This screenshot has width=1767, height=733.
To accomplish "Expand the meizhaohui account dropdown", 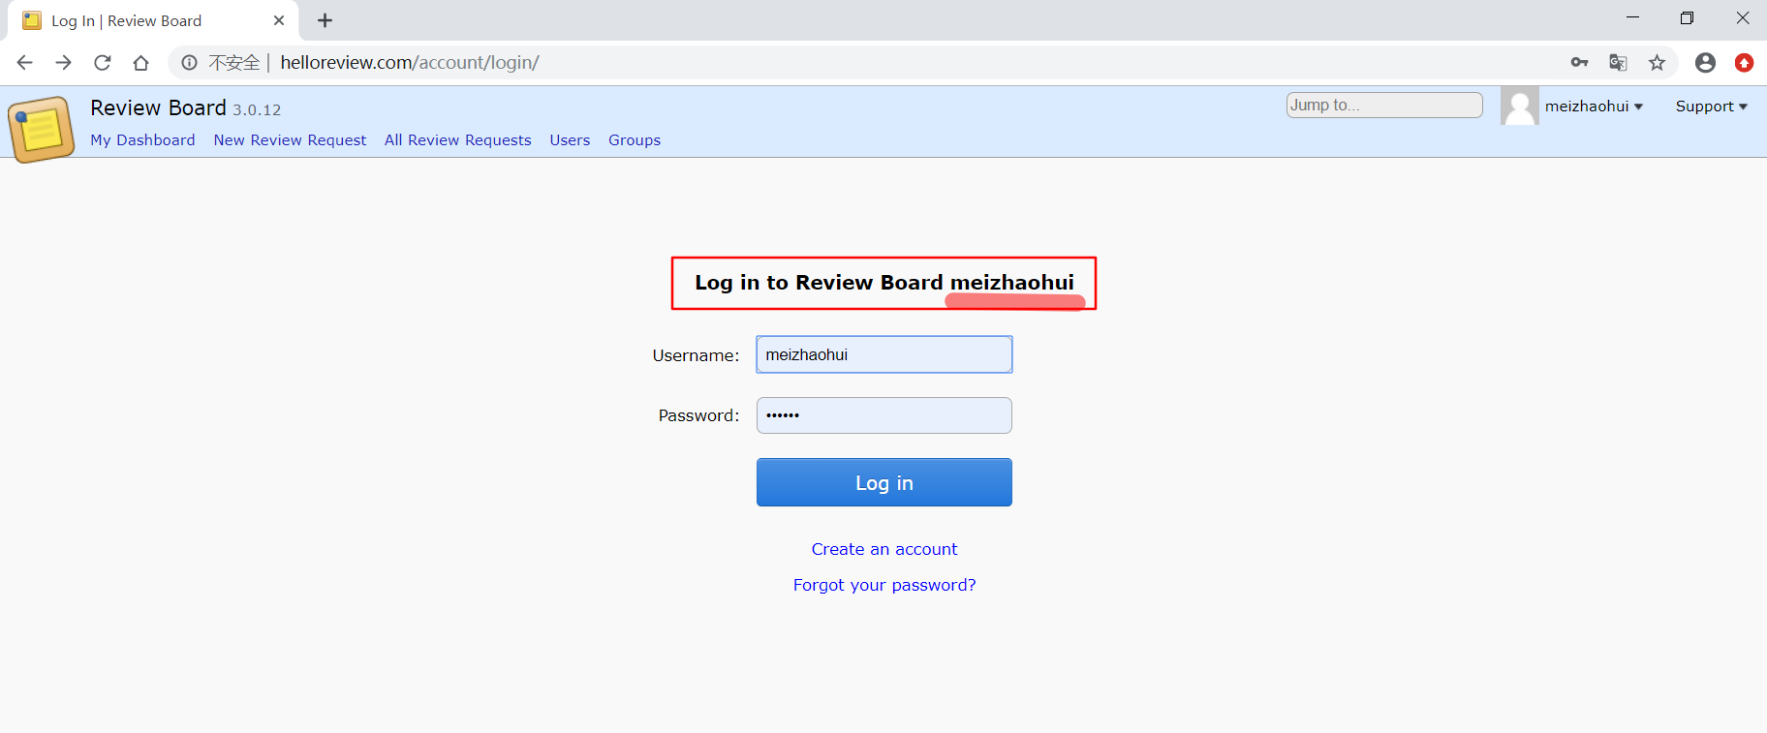I will (1594, 107).
